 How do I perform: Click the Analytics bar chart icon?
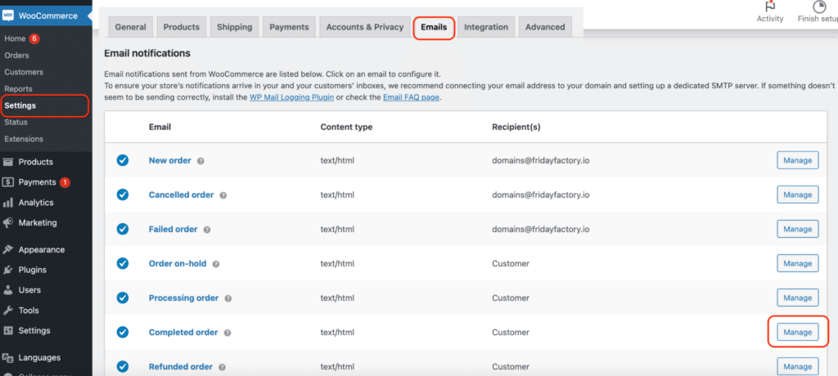[x=7, y=203]
